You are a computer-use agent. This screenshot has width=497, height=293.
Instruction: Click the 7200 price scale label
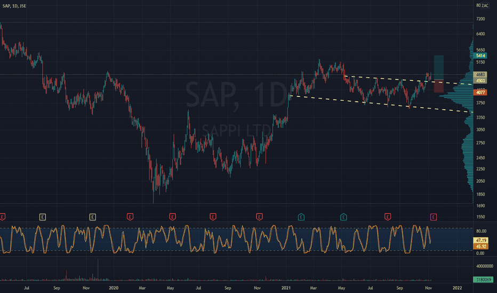point(480,19)
